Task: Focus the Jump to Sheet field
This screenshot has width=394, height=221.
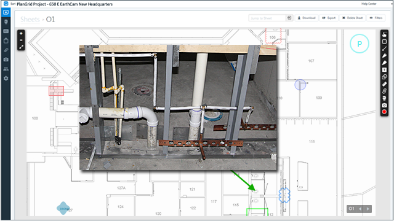Action: (267, 18)
